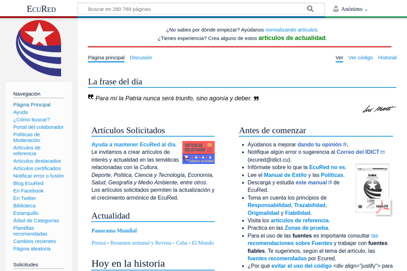407x271 pixels.
Task: Open the 'Zonas de prueba' link
Action: 306,228
